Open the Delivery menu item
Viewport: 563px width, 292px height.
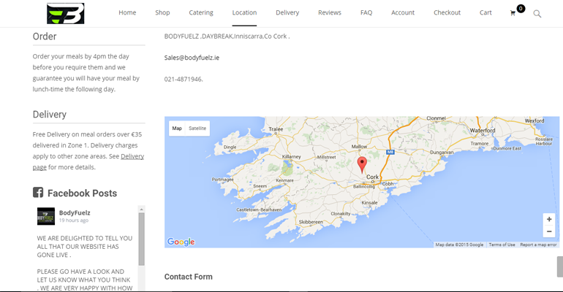click(287, 12)
